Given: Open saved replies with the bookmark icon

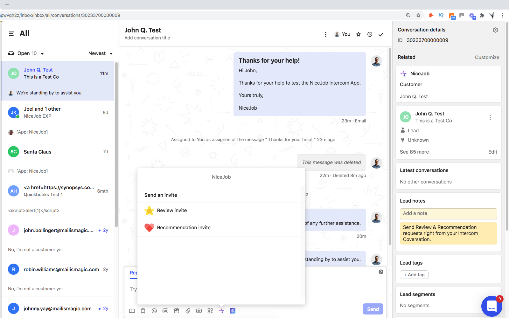Looking at the screenshot, I should (143, 311).
